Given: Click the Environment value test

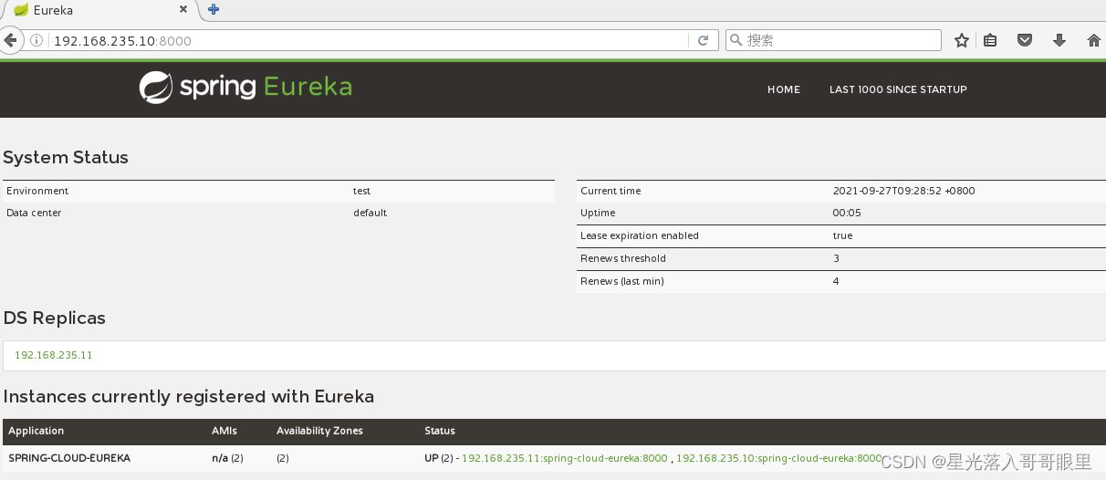Looking at the screenshot, I should click(x=362, y=191).
